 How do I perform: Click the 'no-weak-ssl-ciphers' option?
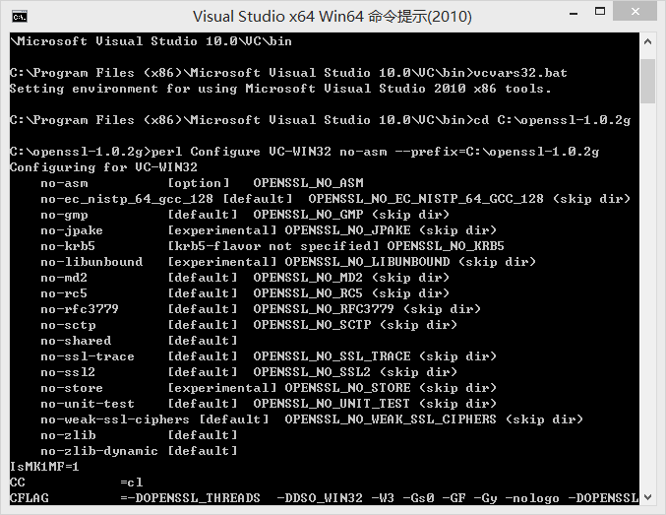pyautogui.click(x=115, y=419)
